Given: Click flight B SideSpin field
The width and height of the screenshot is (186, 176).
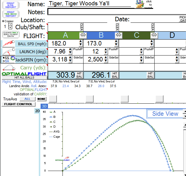Looking at the screenshot, I should [x=114, y=58].
